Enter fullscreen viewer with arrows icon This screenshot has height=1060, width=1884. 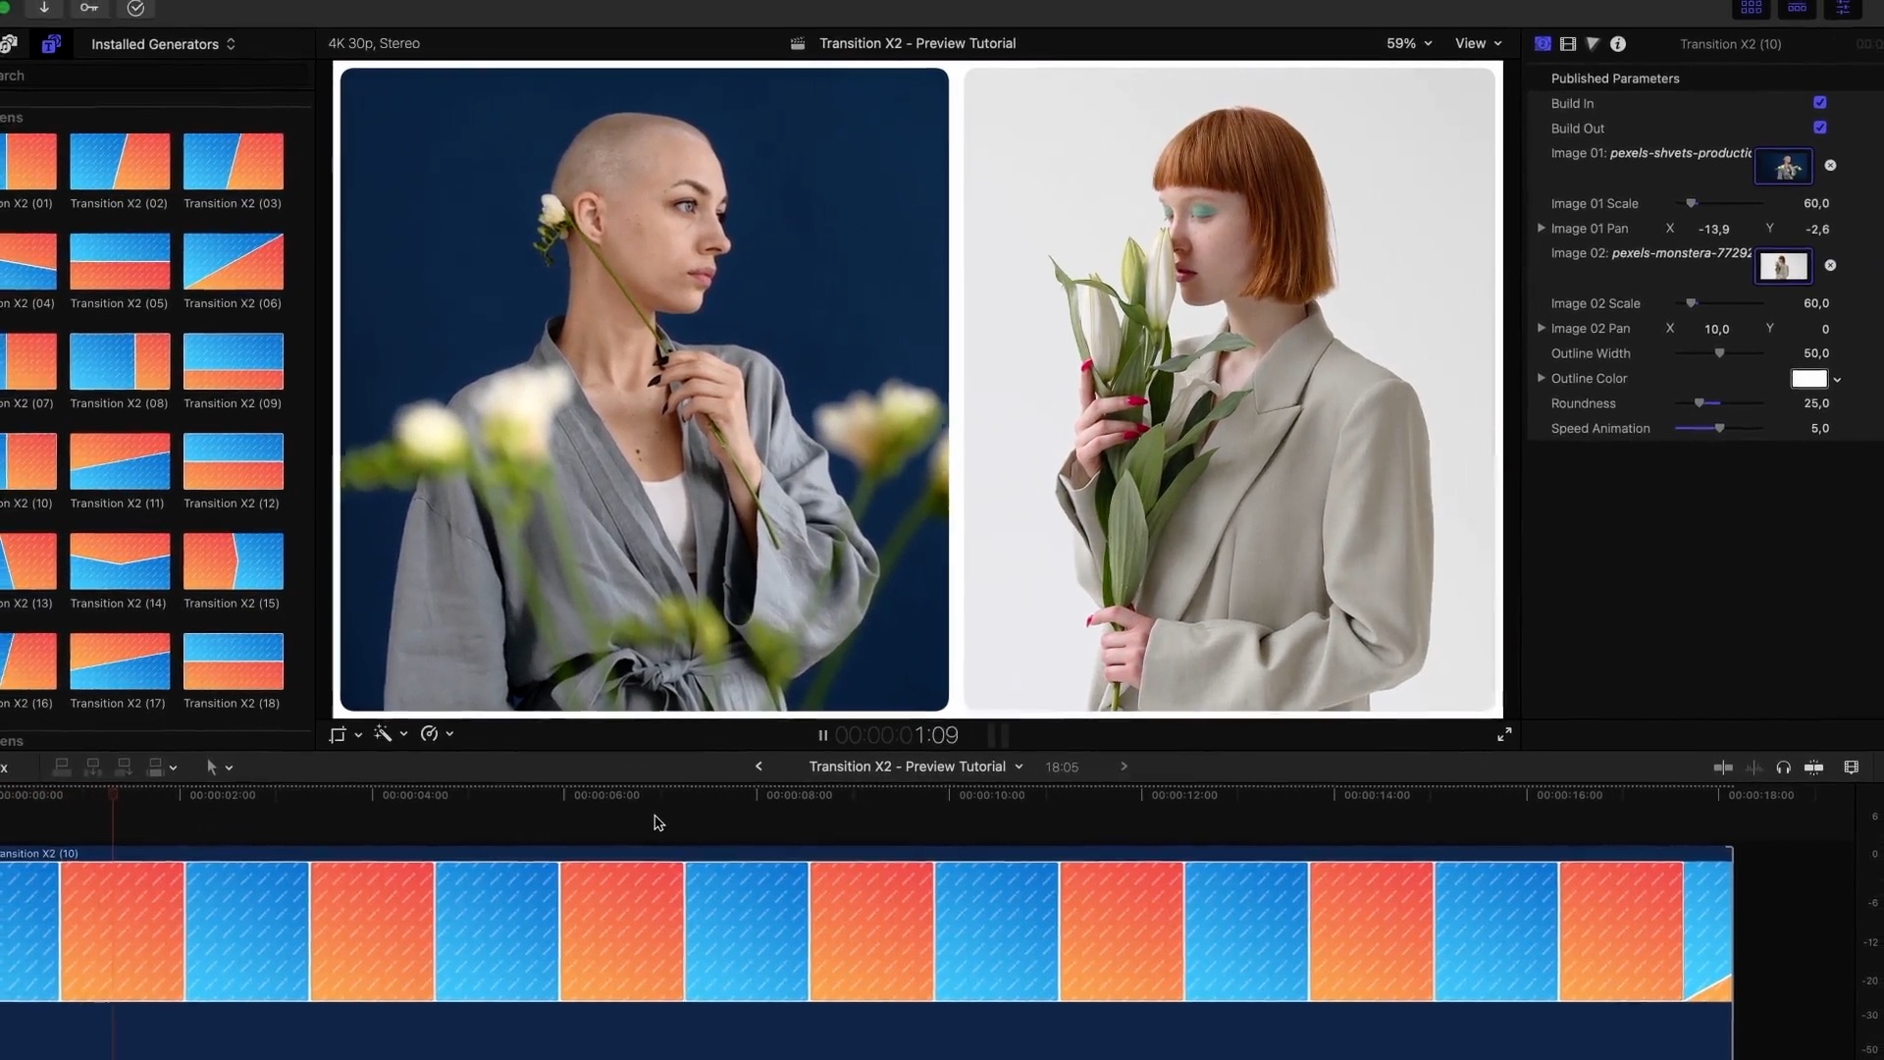[1504, 734]
